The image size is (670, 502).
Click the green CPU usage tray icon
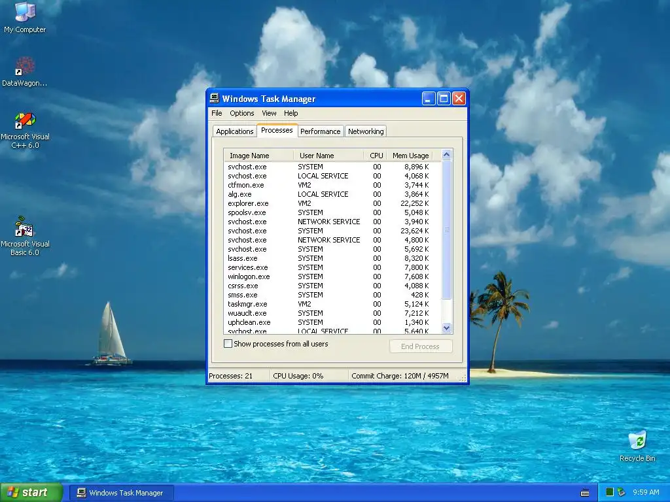(x=610, y=492)
